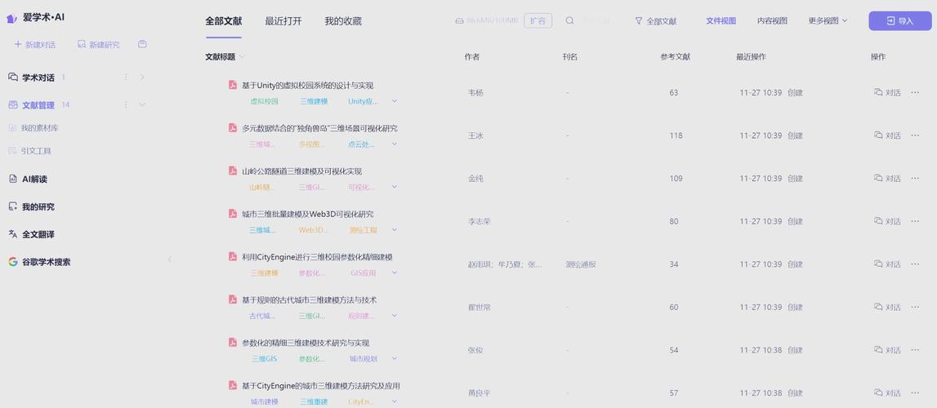Start 对话 for author 金纯's paper
The height and width of the screenshot is (408, 937).
(x=887, y=179)
